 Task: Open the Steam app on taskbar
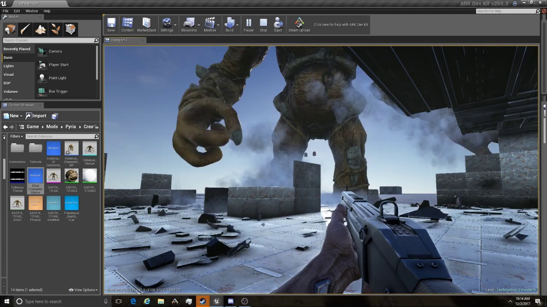203,301
